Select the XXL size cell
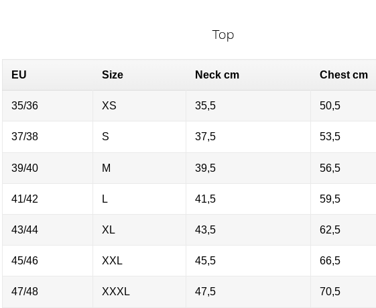Screen dimensions: 376x308 139,260
